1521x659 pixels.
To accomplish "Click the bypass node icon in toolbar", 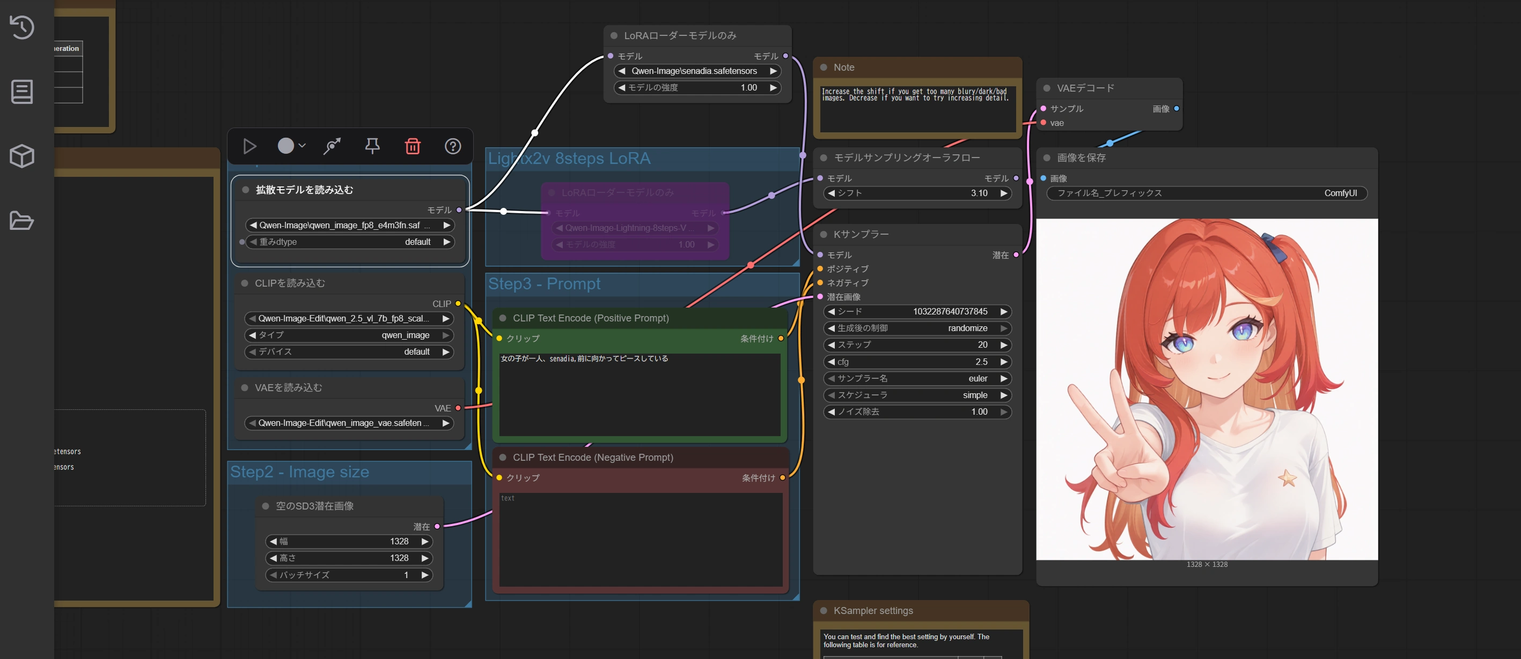I will (332, 146).
